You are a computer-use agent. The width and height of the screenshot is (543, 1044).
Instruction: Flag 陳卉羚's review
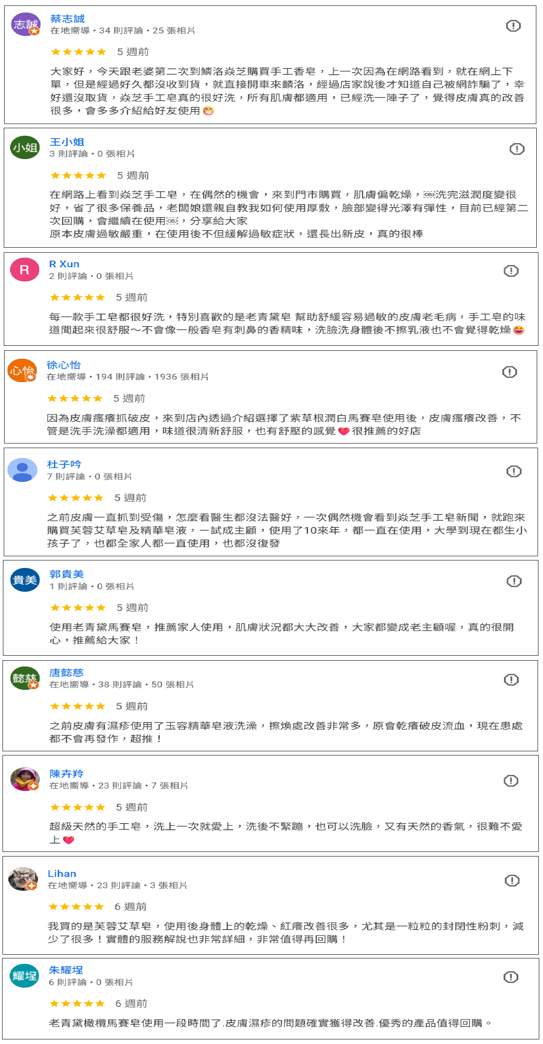[510, 780]
